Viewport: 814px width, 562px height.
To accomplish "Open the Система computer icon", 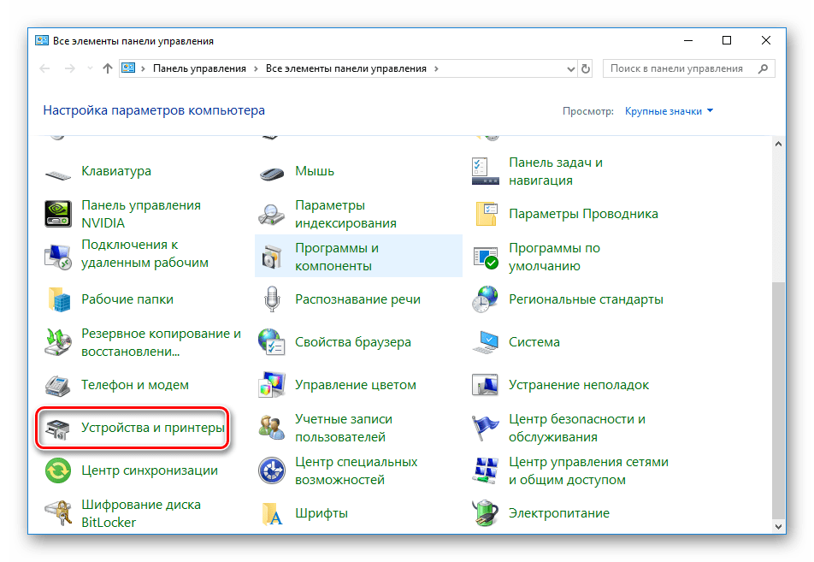I will click(485, 341).
